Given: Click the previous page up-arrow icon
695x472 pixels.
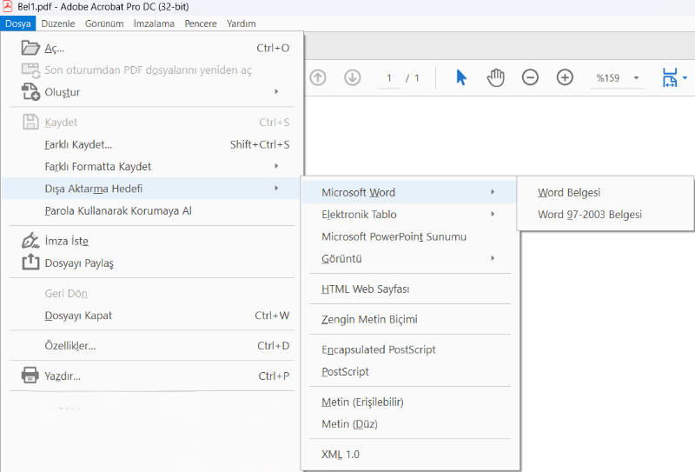Looking at the screenshot, I should pos(318,77).
